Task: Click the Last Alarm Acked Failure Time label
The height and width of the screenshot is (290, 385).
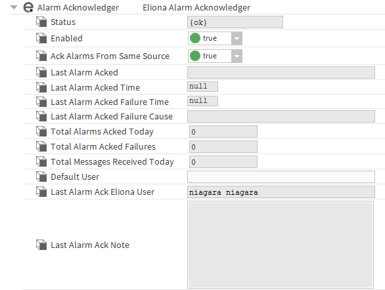Action: [x=110, y=102]
